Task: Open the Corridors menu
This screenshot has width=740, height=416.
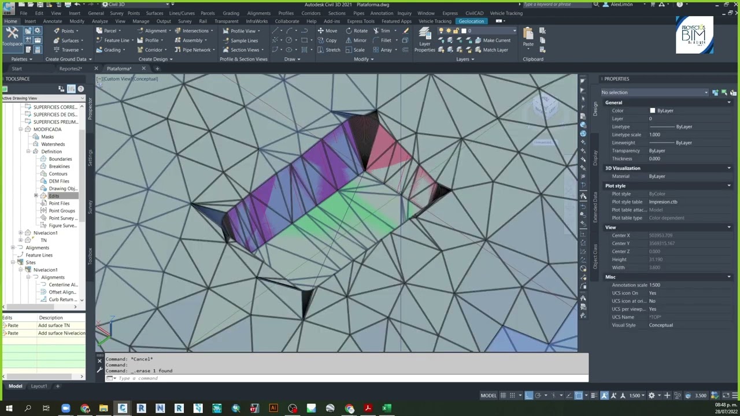Action: pyautogui.click(x=310, y=13)
